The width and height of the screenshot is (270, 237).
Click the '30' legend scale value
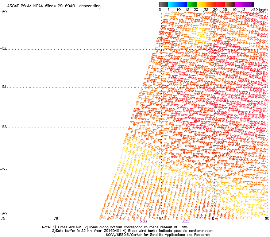(215, 10)
